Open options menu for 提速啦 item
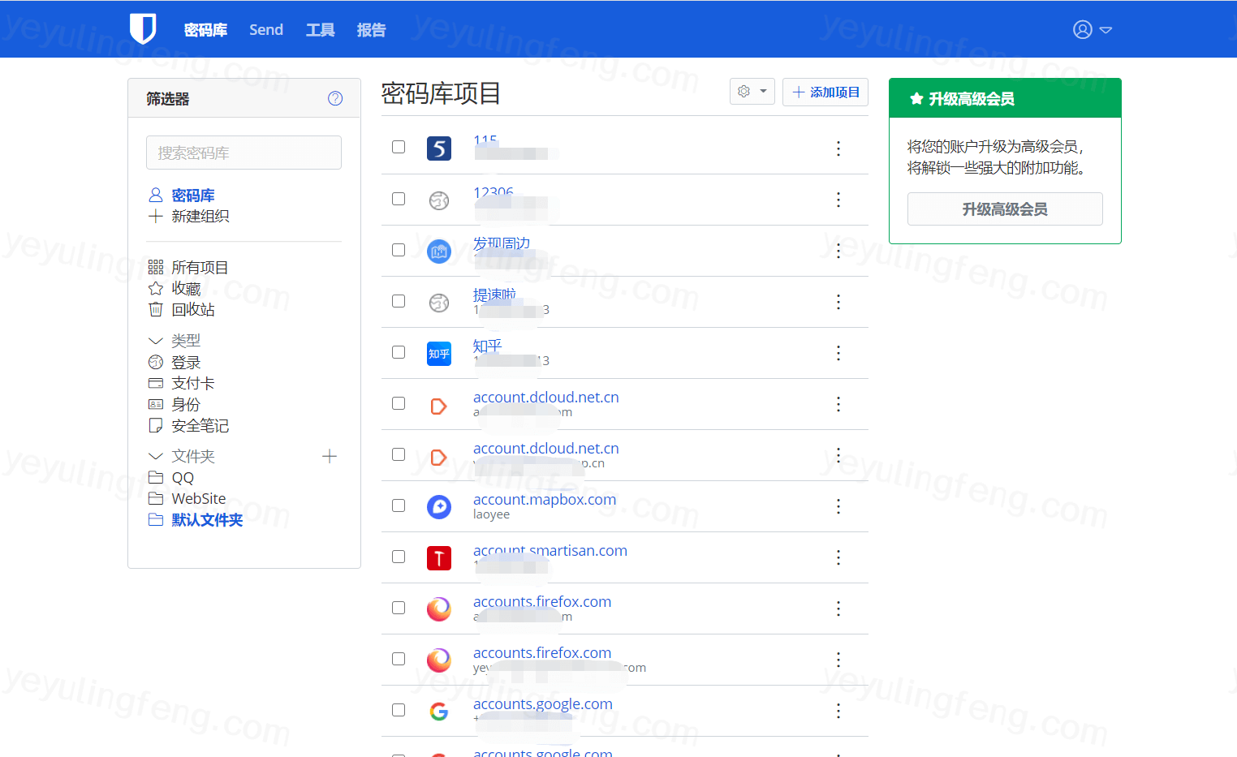 pyautogui.click(x=838, y=302)
